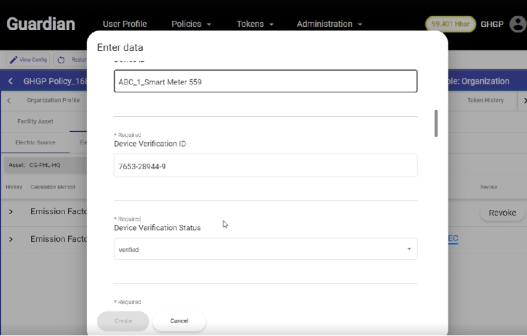This screenshot has height=336, width=527.
Task: Open the Tokens dropdown menu
Action: (255, 24)
